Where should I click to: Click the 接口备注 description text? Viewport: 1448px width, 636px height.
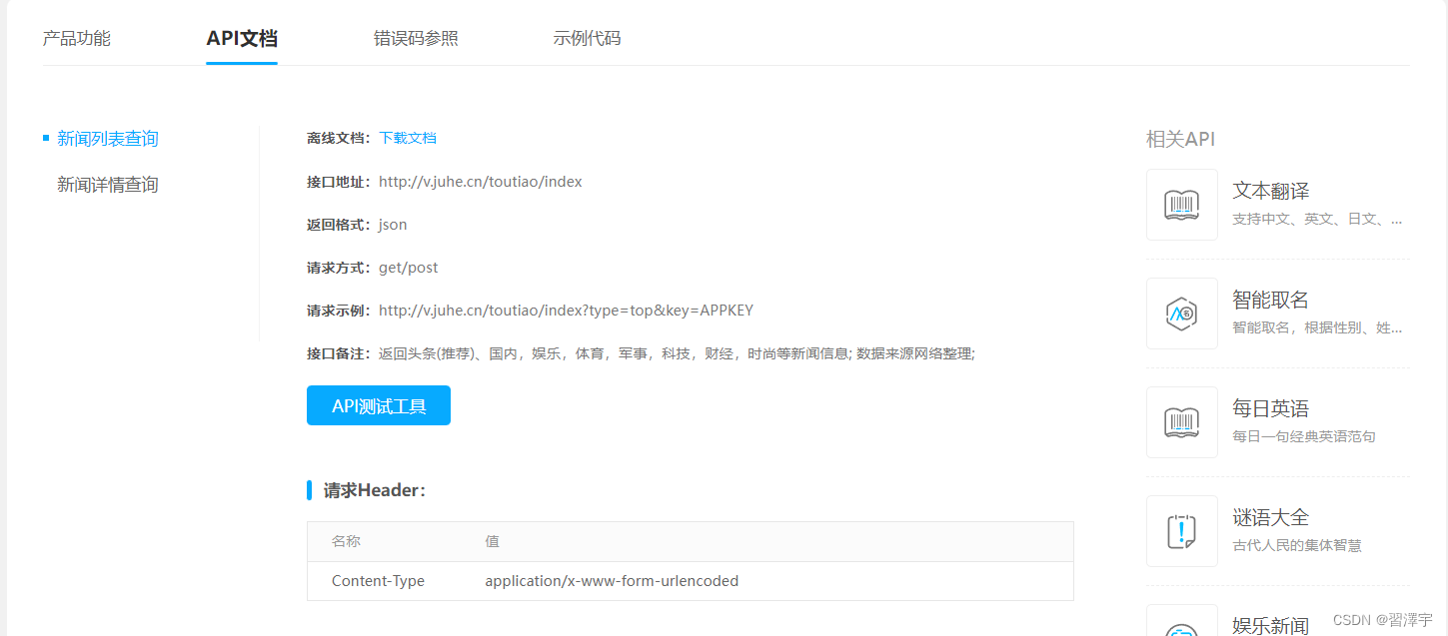click(x=677, y=353)
